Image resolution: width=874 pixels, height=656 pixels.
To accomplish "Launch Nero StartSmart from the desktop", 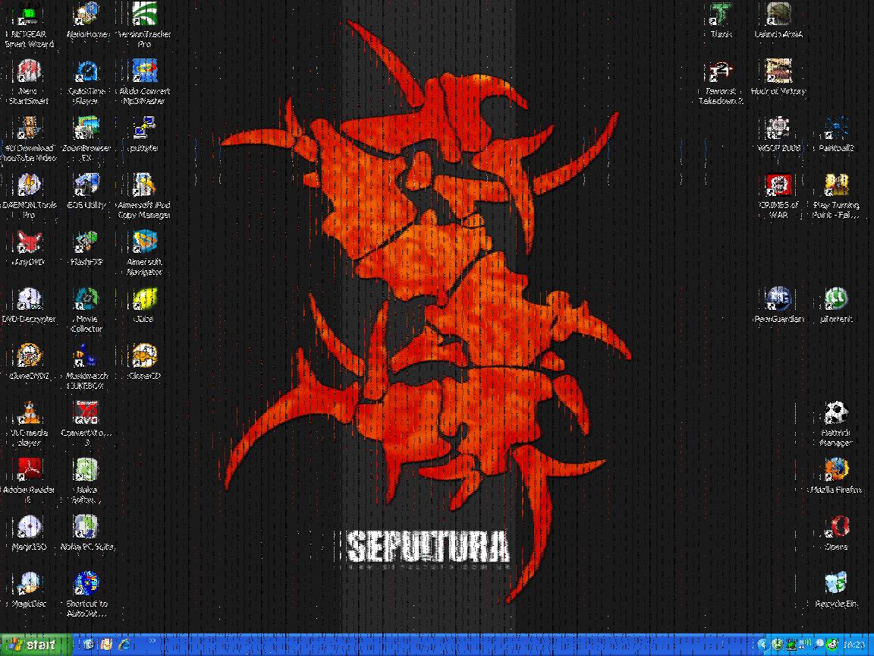I will 28,83.
